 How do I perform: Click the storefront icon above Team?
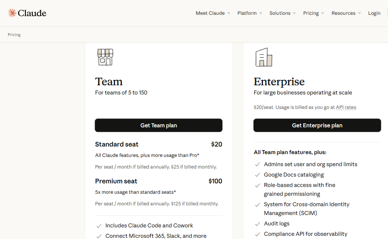(x=105, y=56)
